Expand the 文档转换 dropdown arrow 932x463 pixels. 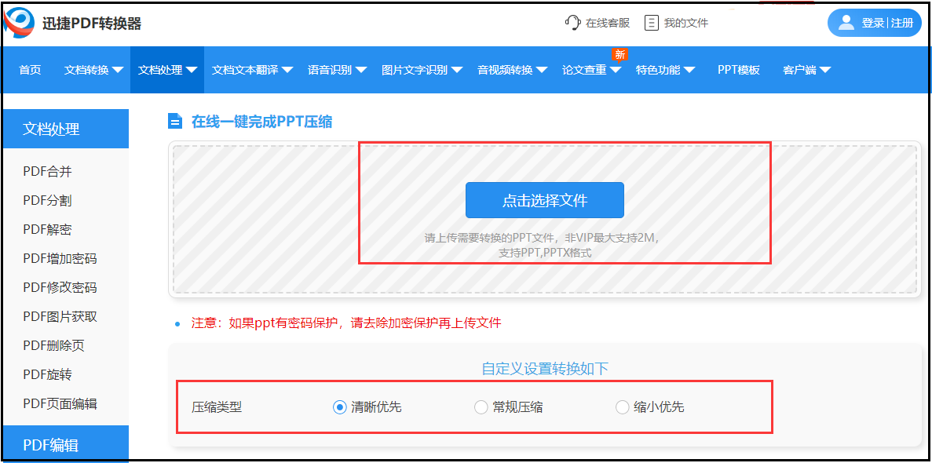point(118,70)
